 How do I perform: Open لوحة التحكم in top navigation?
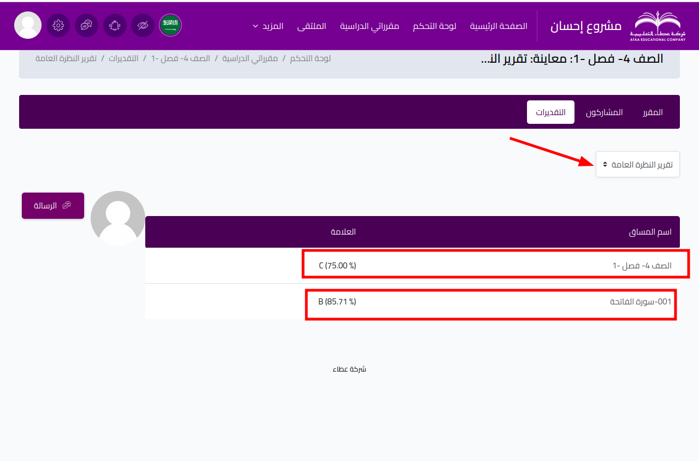pyautogui.click(x=434, y=26)
